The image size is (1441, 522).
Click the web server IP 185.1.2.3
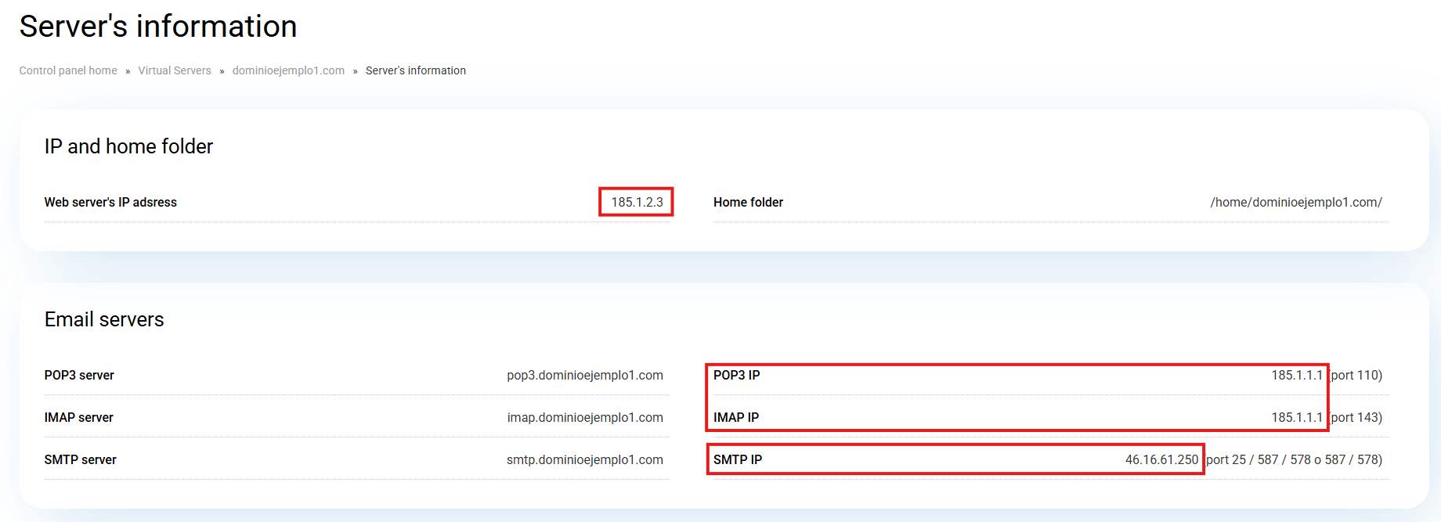point(637,202)
